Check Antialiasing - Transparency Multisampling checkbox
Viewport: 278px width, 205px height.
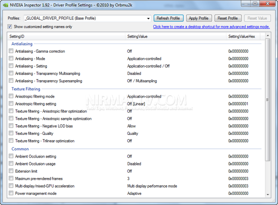[11, 73]
